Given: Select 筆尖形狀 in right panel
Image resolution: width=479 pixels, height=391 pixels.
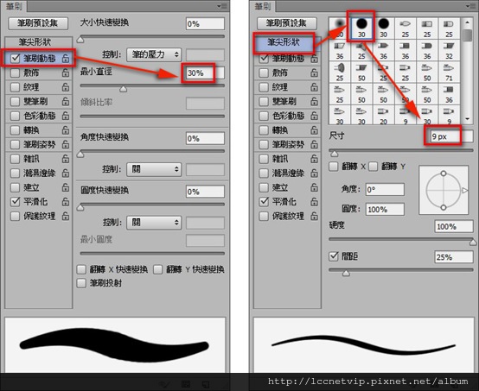Looking at the screenshot, I should [x=284, y=42].
